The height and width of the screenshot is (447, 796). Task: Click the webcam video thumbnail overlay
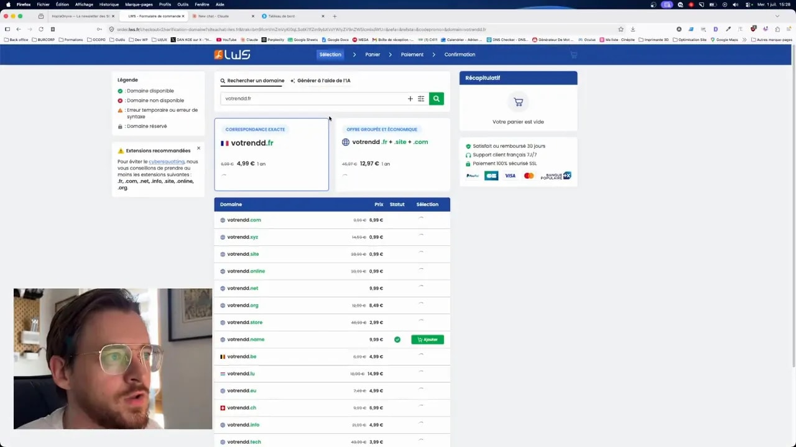113,359
